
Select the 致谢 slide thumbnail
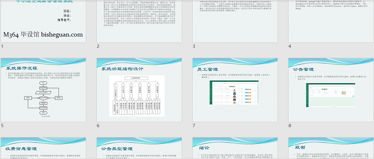[331, 148]
